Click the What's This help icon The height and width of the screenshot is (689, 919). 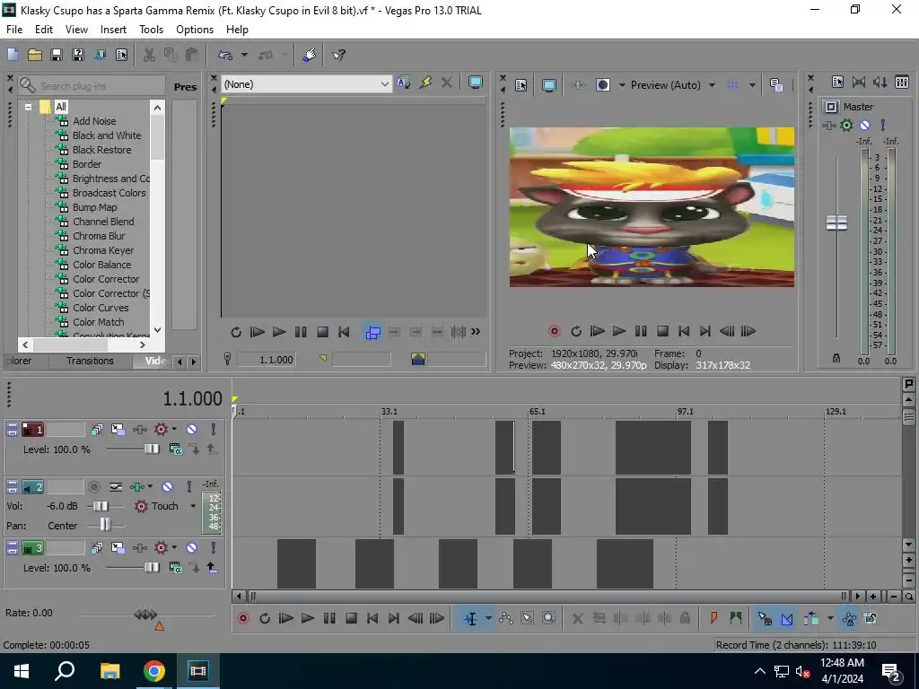[x=338, y=55]
